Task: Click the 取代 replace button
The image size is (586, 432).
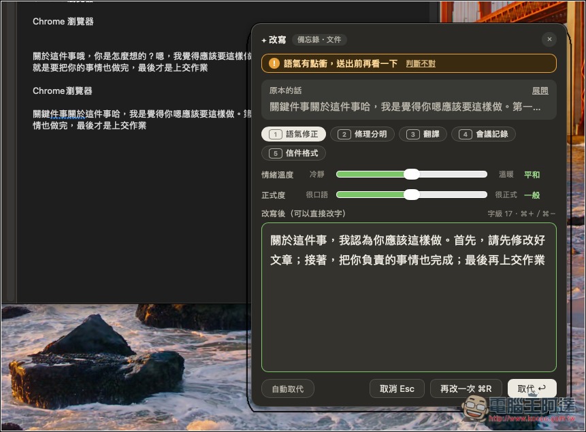Action: pyautogui.click(x=532, y=389)
